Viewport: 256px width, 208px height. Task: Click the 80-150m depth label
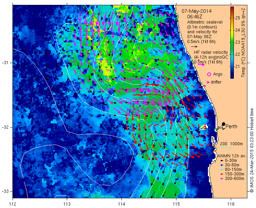pos(233,170)
